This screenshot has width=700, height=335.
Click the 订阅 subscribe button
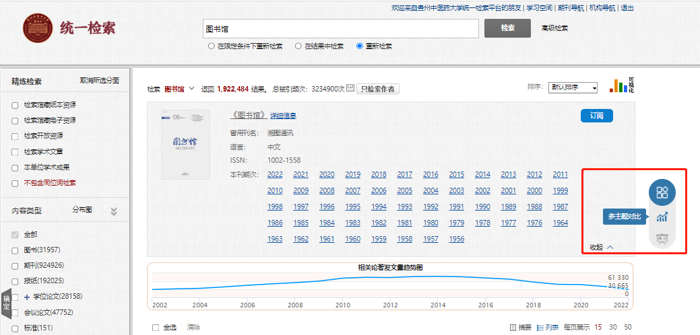point(596,116)
